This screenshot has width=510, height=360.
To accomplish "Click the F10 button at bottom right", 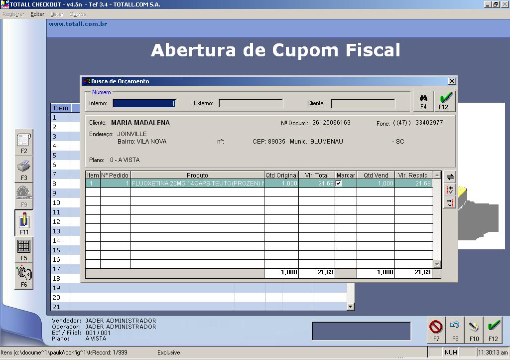I will coord(474,330).
